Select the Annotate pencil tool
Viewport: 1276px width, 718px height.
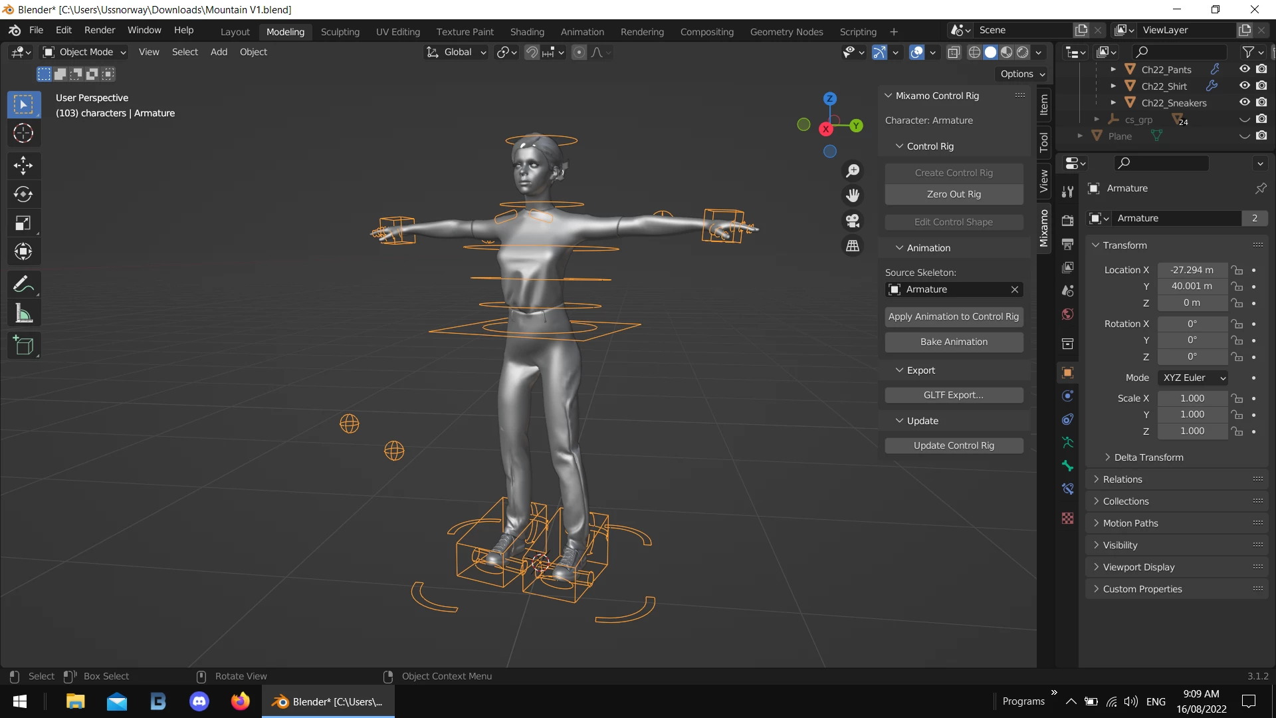coord(23,285)
